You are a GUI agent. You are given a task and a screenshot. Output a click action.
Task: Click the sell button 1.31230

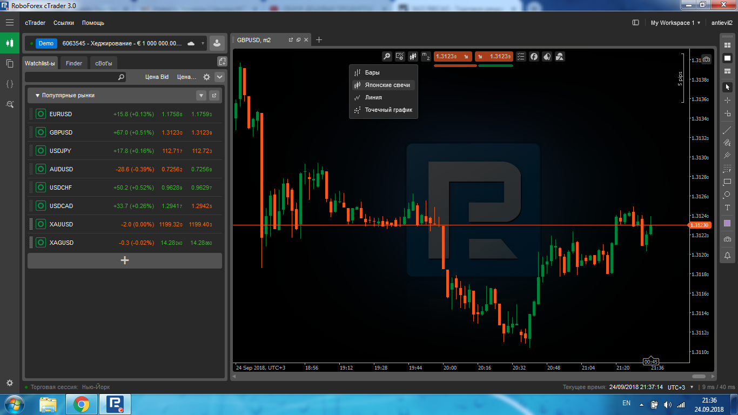coord(453,56)
